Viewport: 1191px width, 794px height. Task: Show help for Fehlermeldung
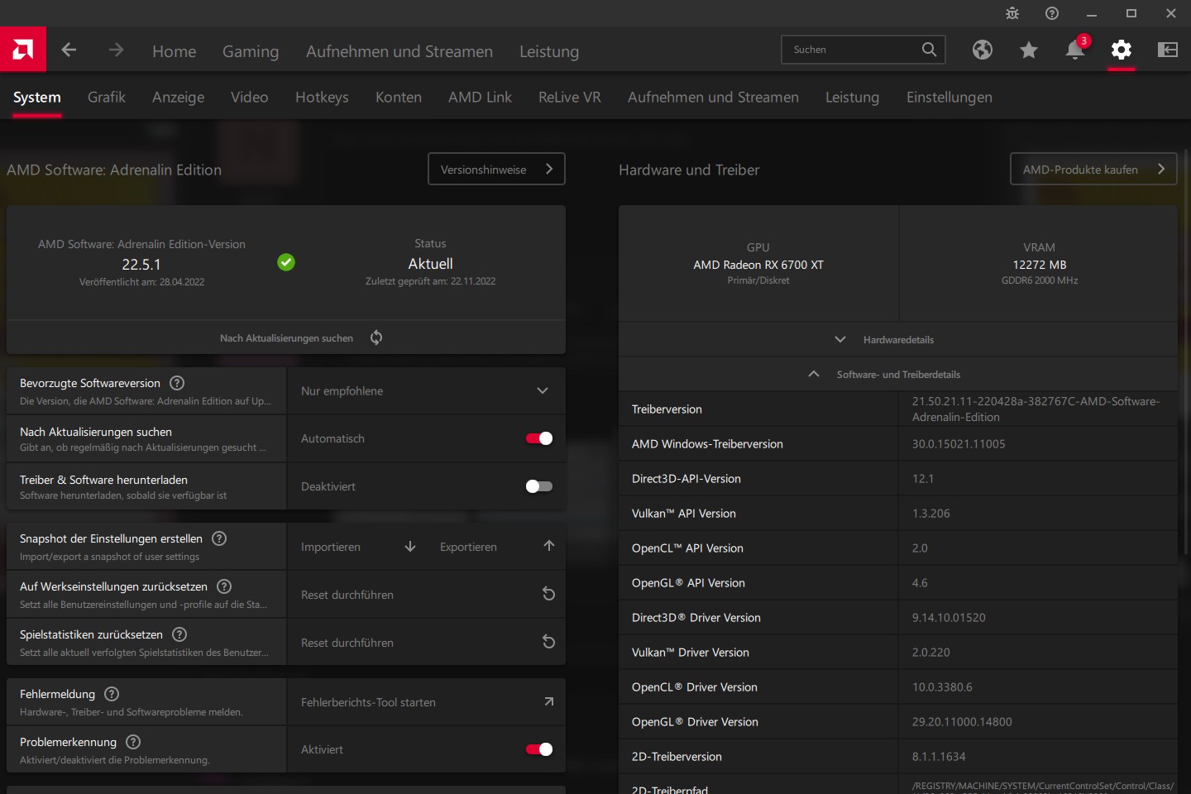(112, 694)
